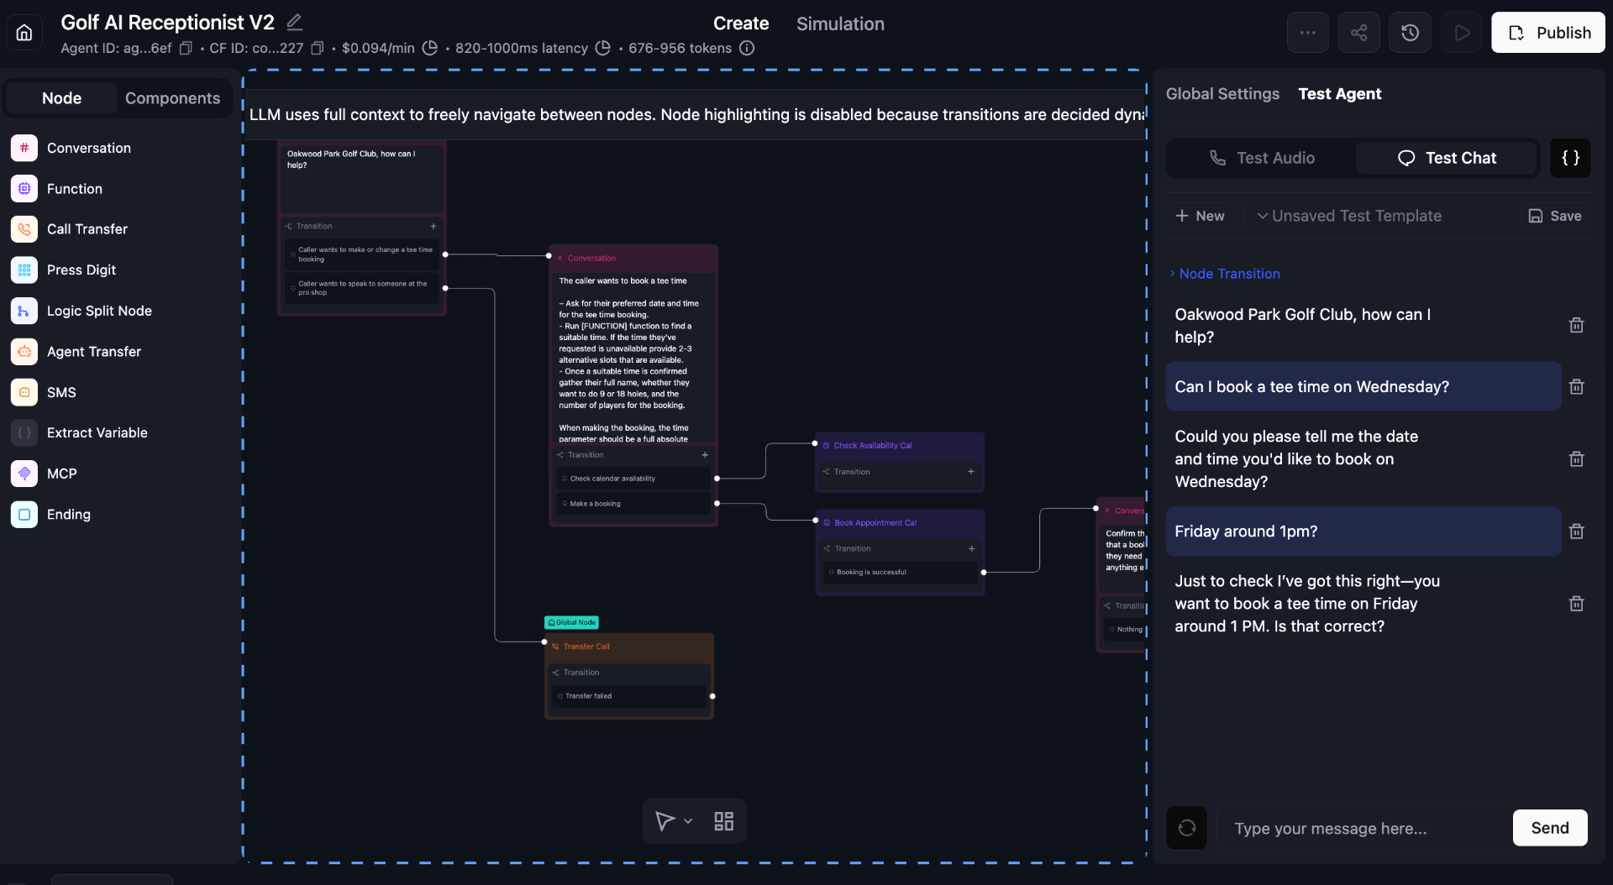Publish the agent
Viewport: 1613px width, 885px height.
(x=1547, y=33)
